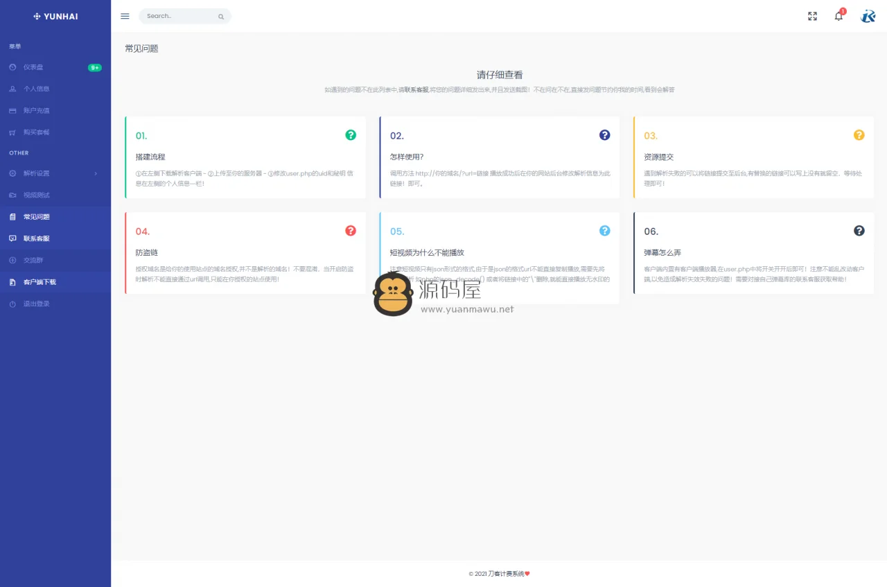887x587 pixels.
Task: Open the notifications bell
Action: click(838, 16)
